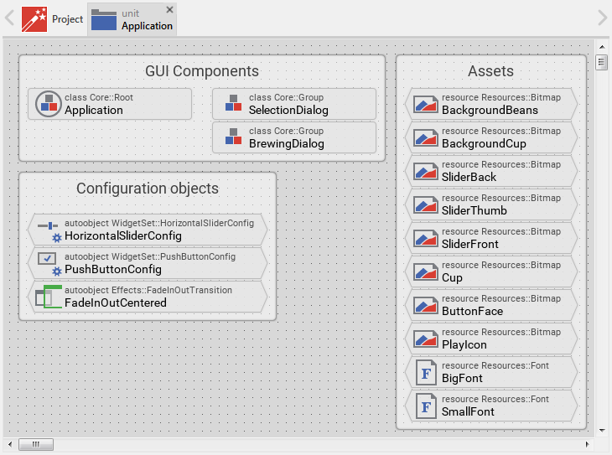
Task: Navigate to next tab with right arrow
Action: [x=601, y=18]
